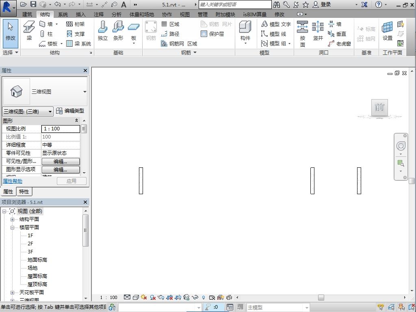Click the Rebar Cover (保护层) tool
Screen dimensions: 416x312
tap(212, 34)
